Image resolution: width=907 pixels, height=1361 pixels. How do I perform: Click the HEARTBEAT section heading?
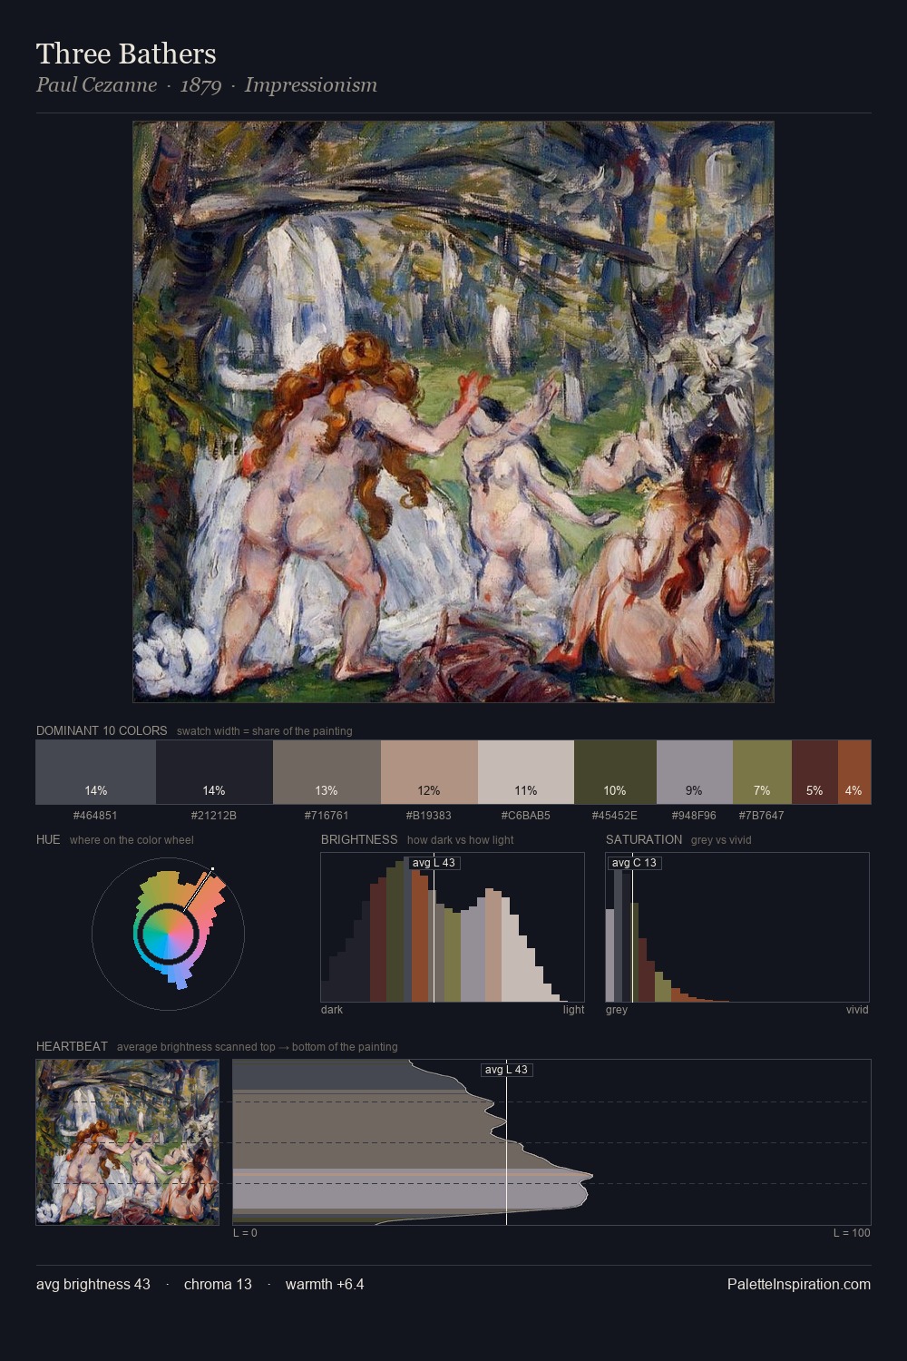click(x=72, y=1046)
